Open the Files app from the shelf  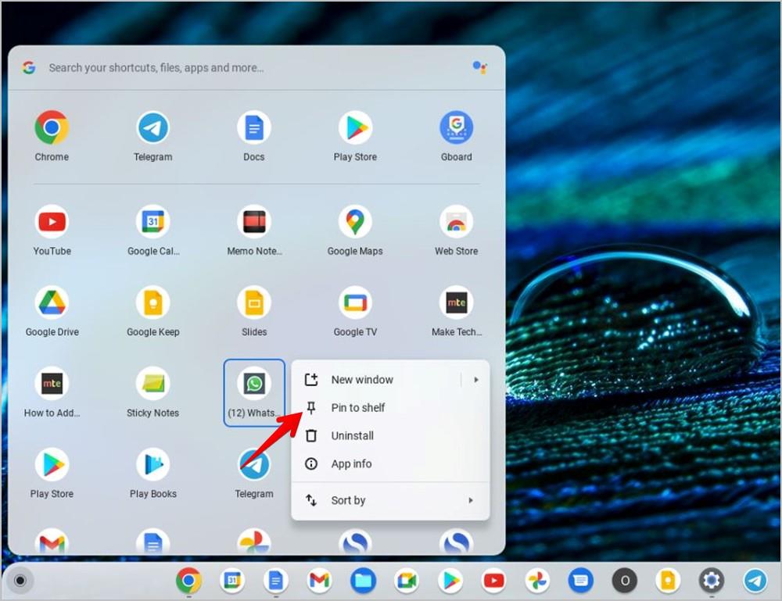pos(363,581)
